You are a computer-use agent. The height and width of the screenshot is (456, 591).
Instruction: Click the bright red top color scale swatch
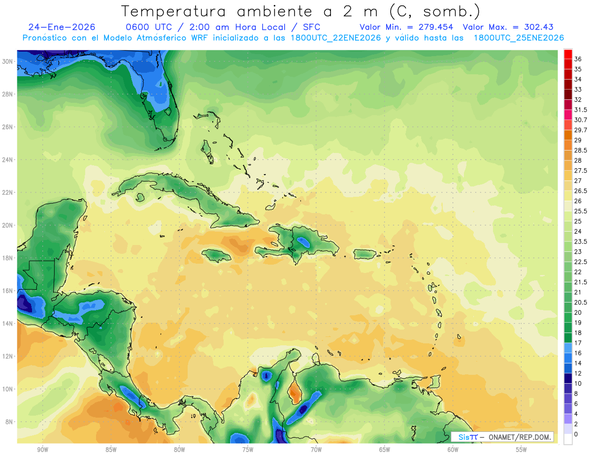click(x=568, y=54)
